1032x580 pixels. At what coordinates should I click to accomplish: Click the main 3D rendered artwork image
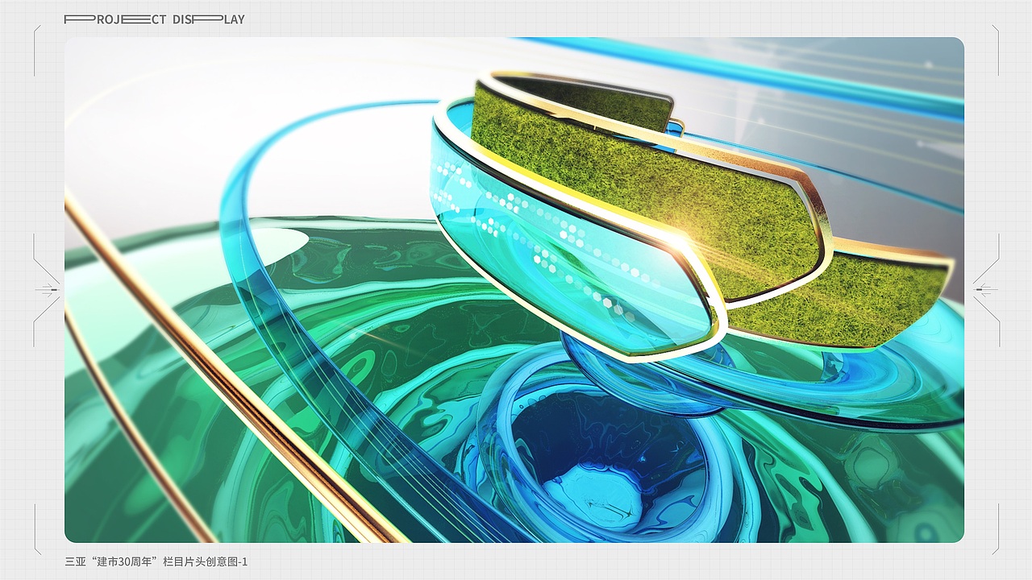coord(514,290)
